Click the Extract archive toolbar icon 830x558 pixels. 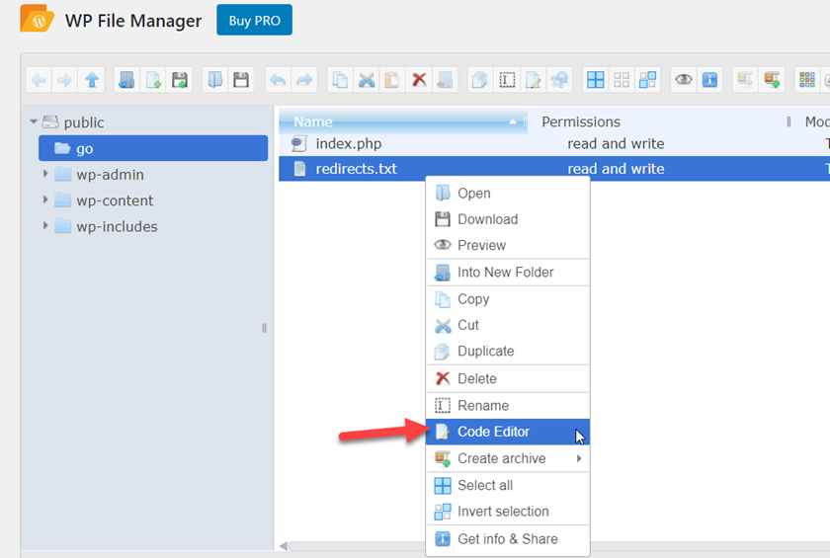pyautogui.click(x=745, y=80)
